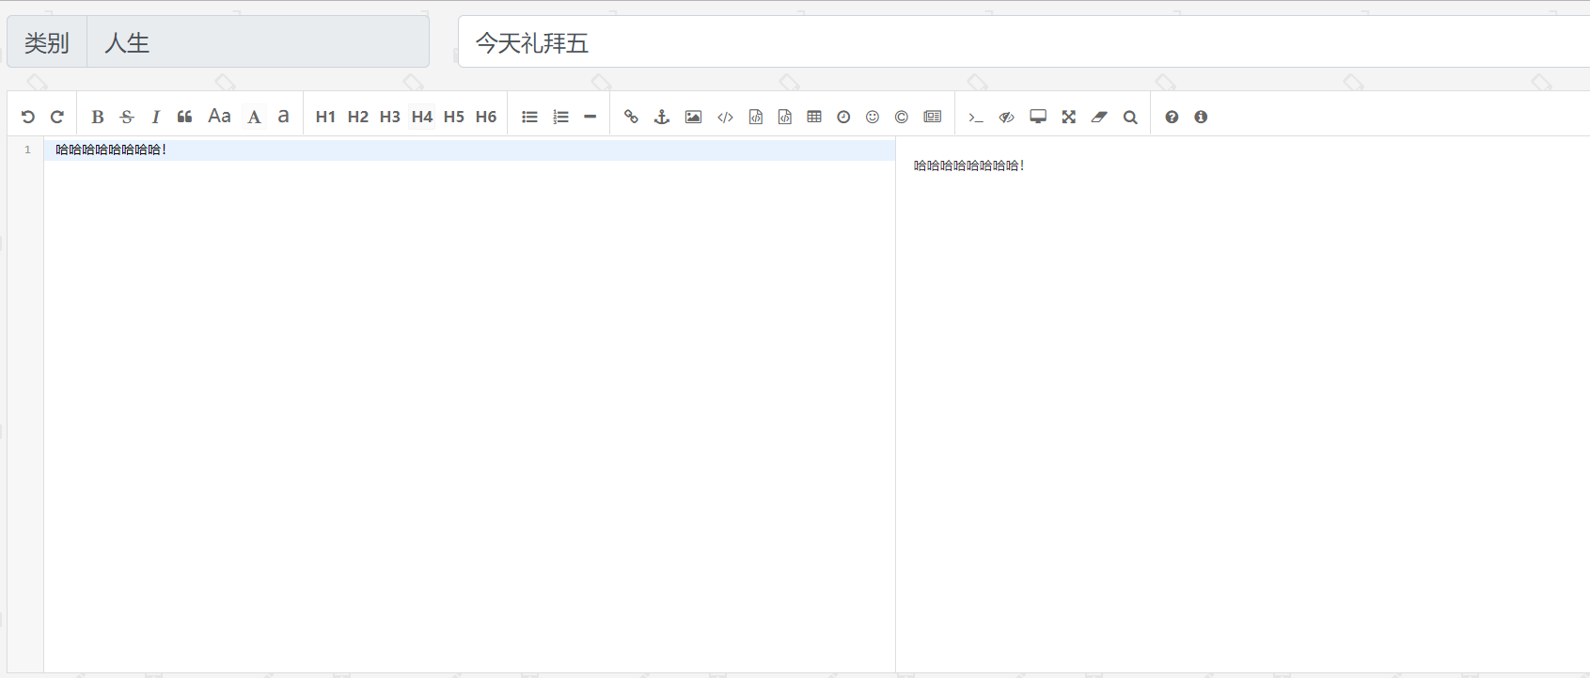Insert a table
Viewport: 1590px width, 678px height.
(814, 117)
